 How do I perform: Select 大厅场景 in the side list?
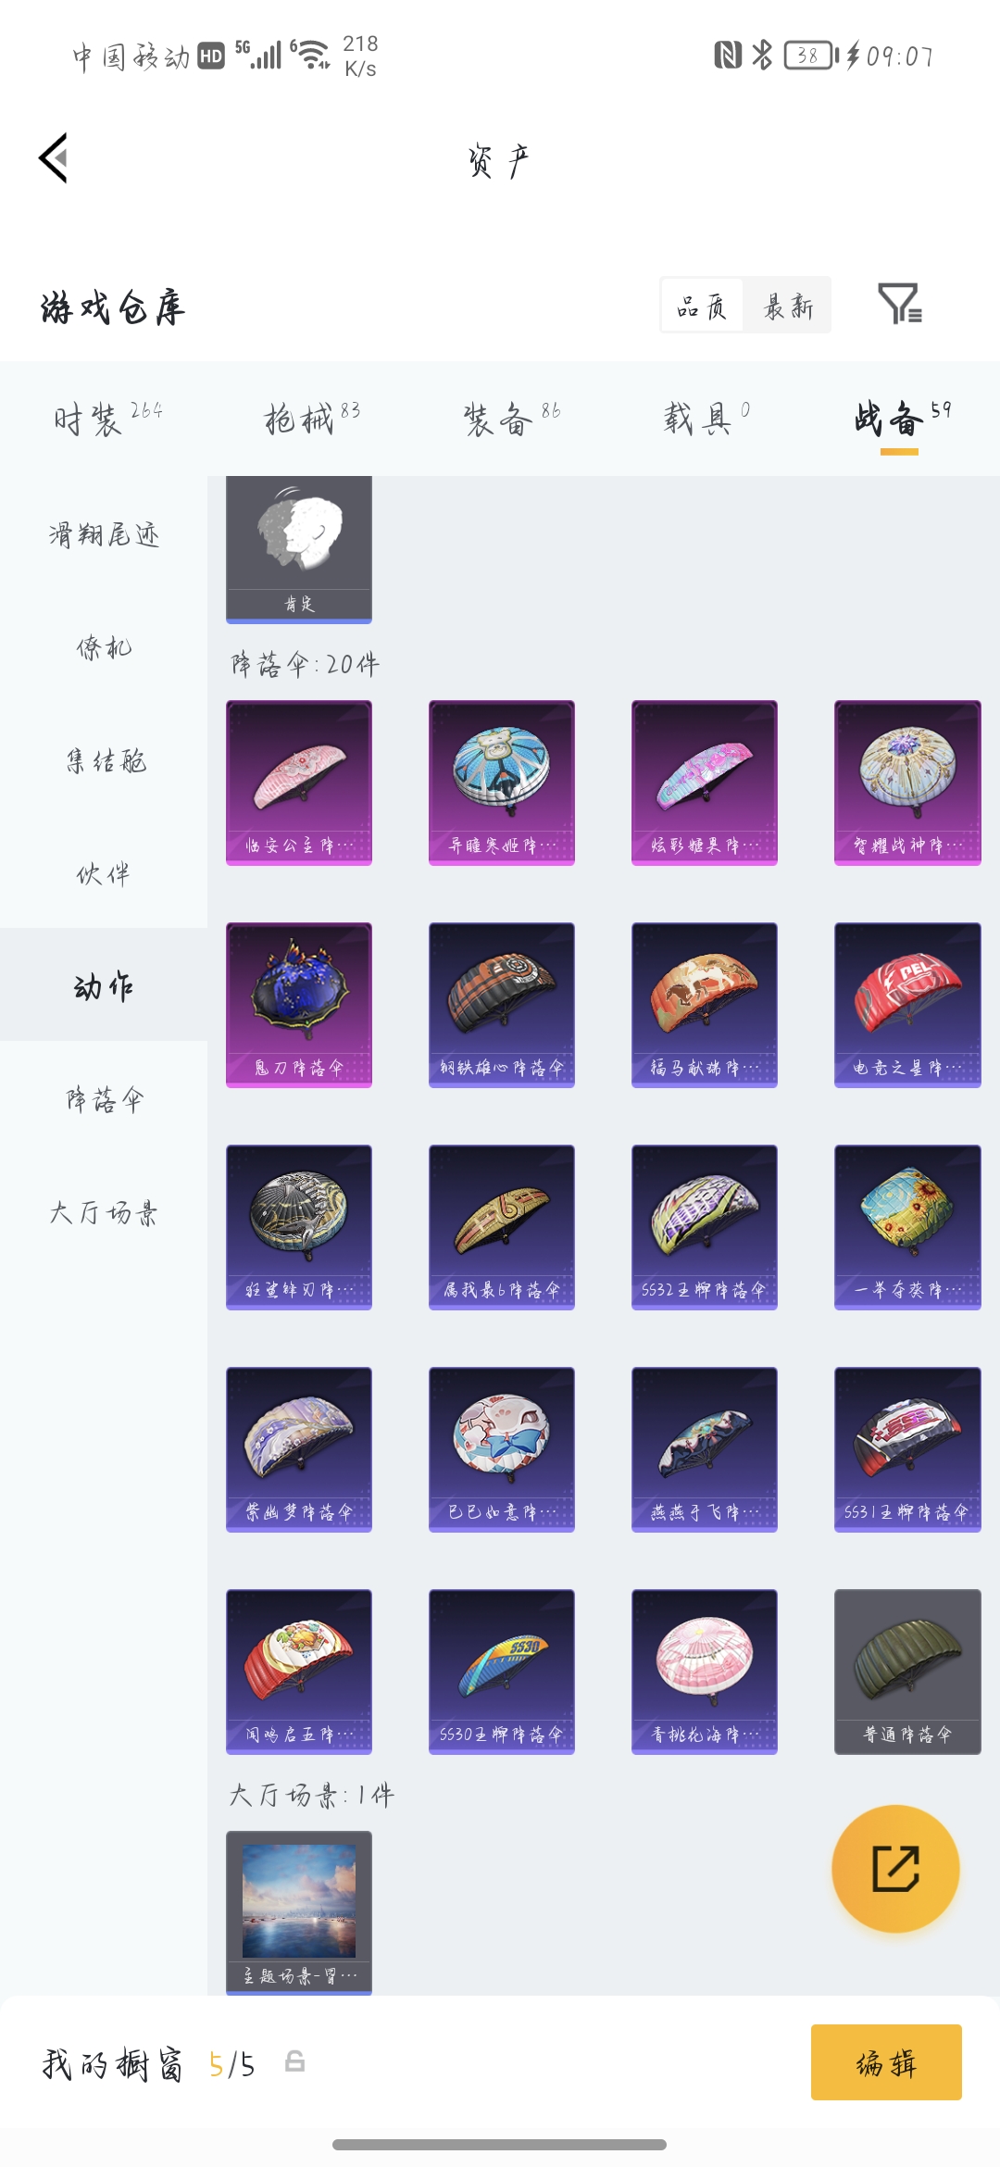(x=104, y=1212)
